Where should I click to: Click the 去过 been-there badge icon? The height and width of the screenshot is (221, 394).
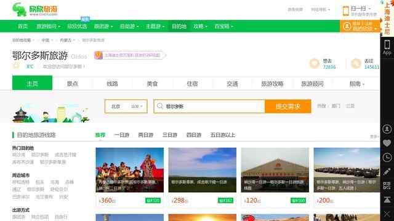tap(356, 64)
